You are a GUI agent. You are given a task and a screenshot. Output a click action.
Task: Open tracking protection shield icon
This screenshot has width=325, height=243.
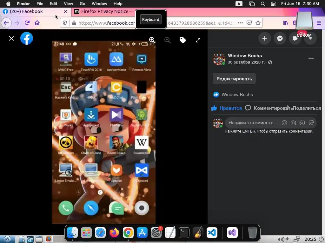(65, 23)
